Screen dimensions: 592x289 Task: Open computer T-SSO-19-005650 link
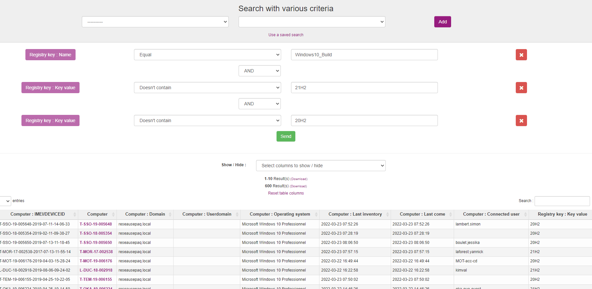coord(96,243)
